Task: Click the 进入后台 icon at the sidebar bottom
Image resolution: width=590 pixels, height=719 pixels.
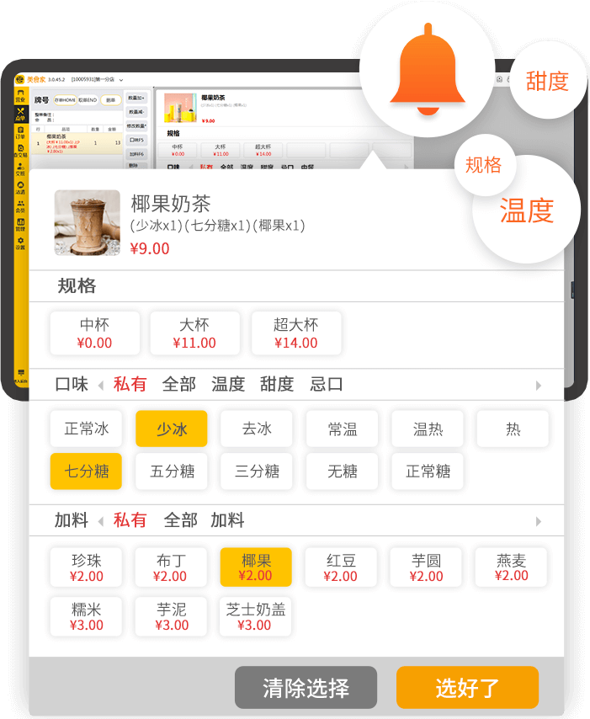Action: coord(21,375)
